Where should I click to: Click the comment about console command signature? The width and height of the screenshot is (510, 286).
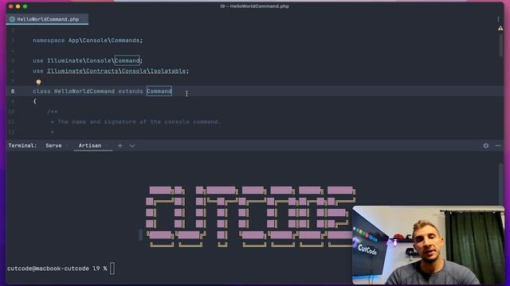click(x=136, y=122)
